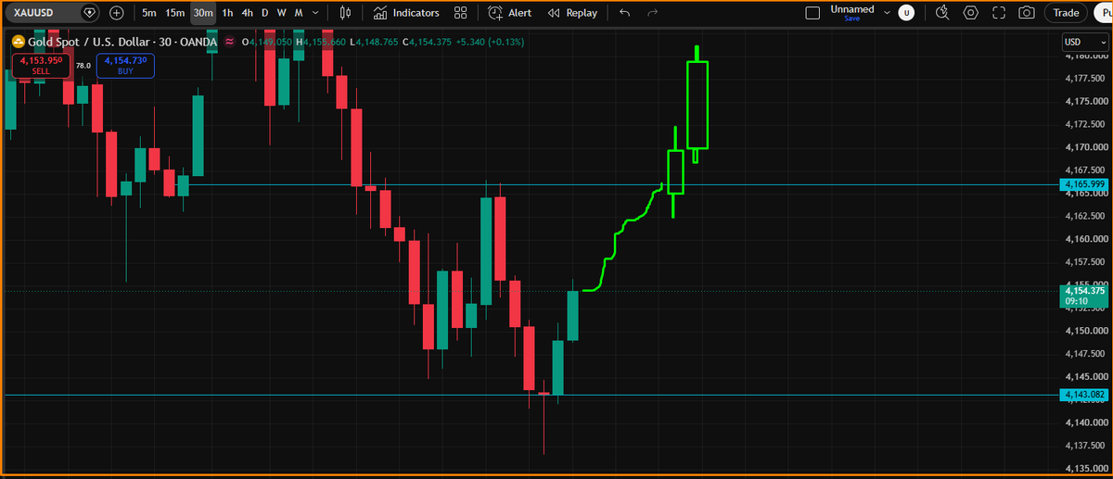The width and height of the screenshot is (1113, 479).
Task: Switch to the D daily timeframe
Action: pos(264,13)
